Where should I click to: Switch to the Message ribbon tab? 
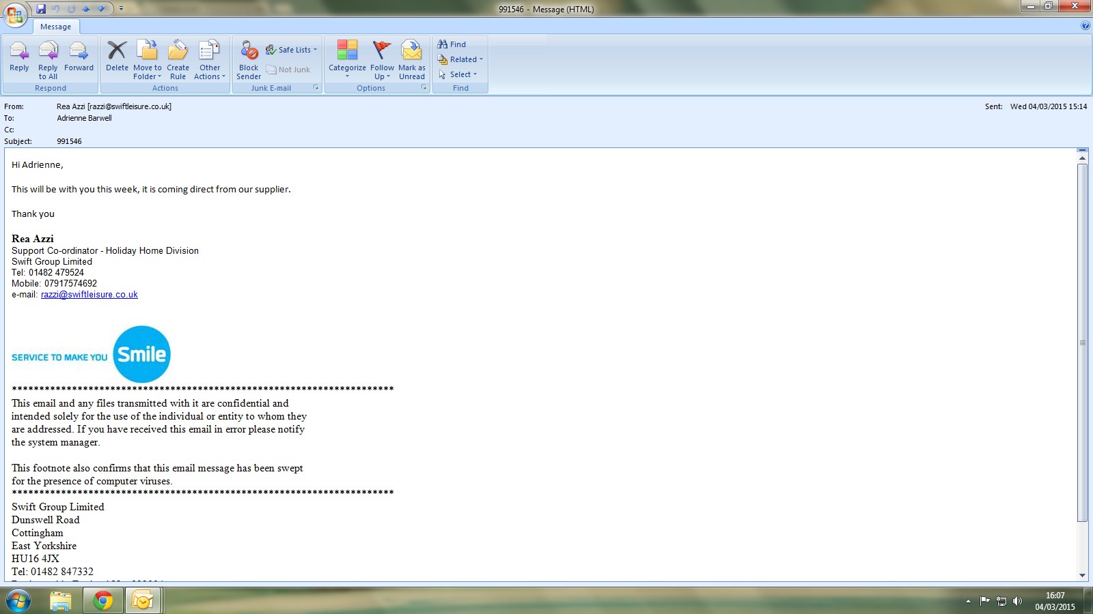click(56, 27)
